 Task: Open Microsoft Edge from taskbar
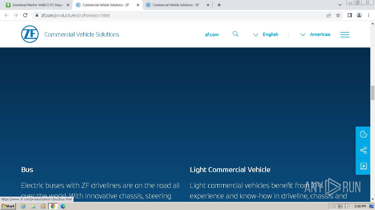click(x=63, y=206)
